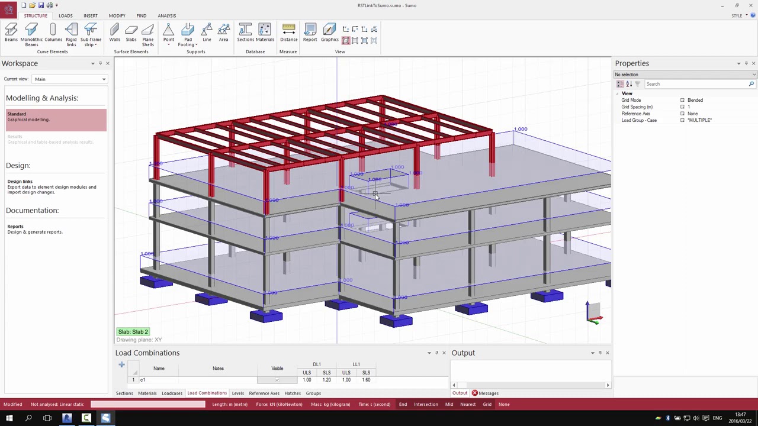
Task: Toggle Intersection snap mode
Action: click(426, 404)
